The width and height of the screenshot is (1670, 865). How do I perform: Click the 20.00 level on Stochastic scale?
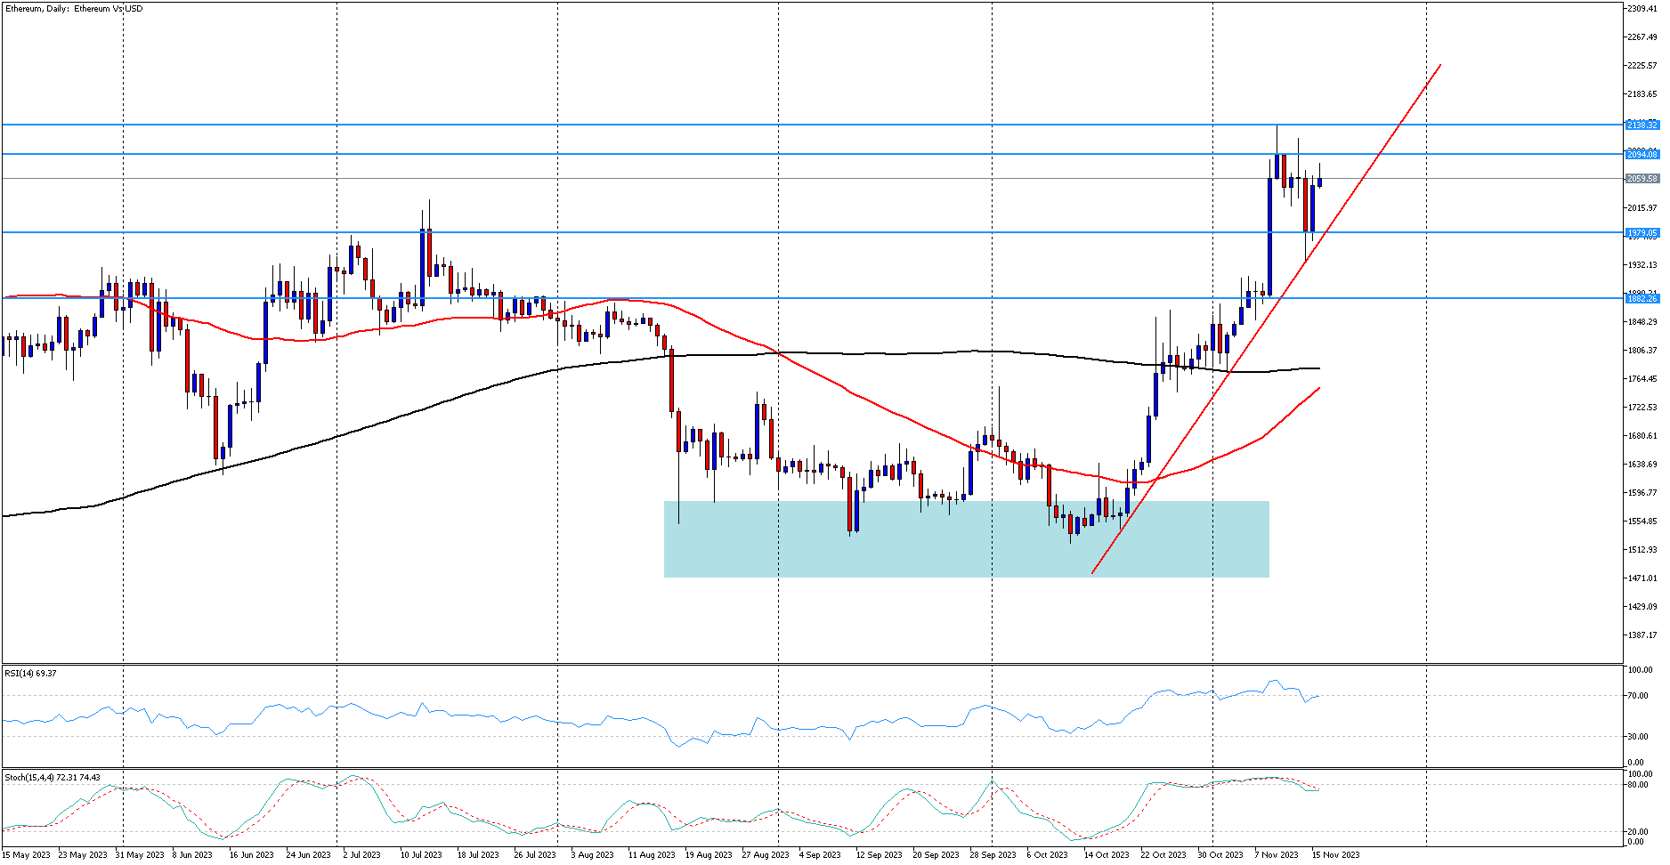coord(1638,832)
